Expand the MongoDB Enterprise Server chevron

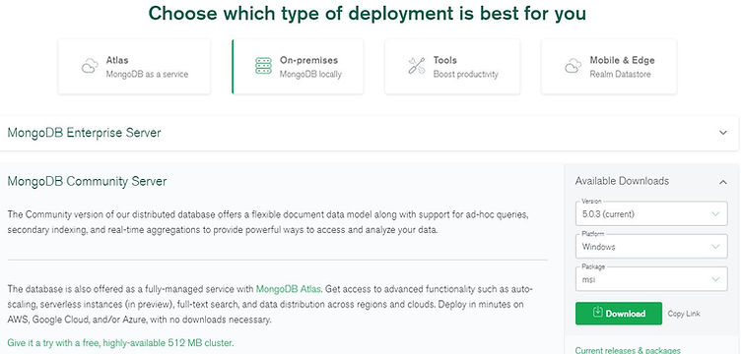click(x=723, y=133)
